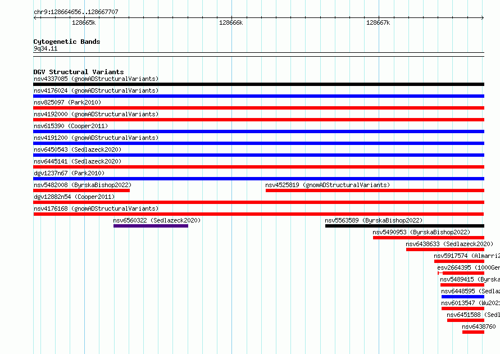500x354 pixels.
Task: Click the nsv5482008 (ByrskaBishop2022) label
Action: coord(83,185)
